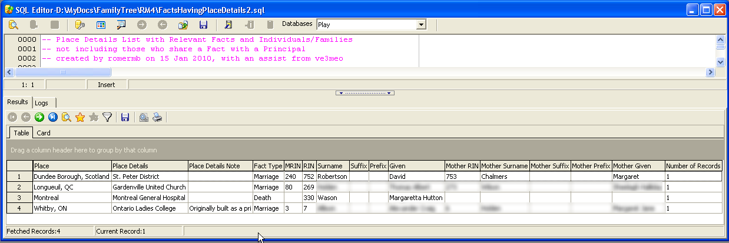Click the editor horizontal scroll right arrow
The width and height of the screenshot is (729, 243).
[x=711, y=72]
